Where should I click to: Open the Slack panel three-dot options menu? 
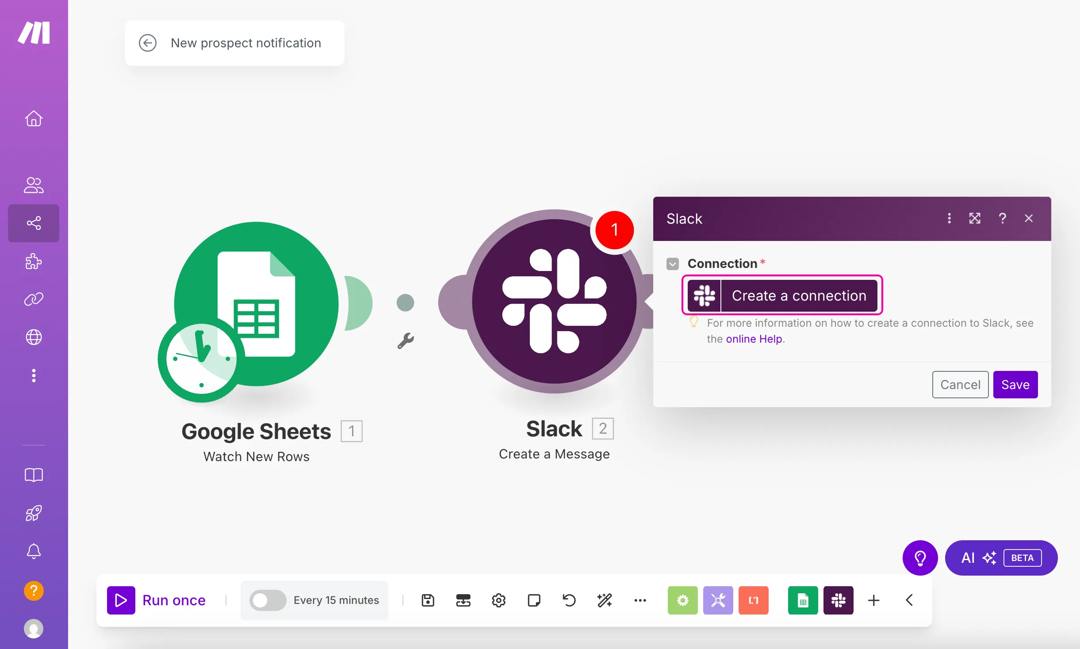point(949,218)
